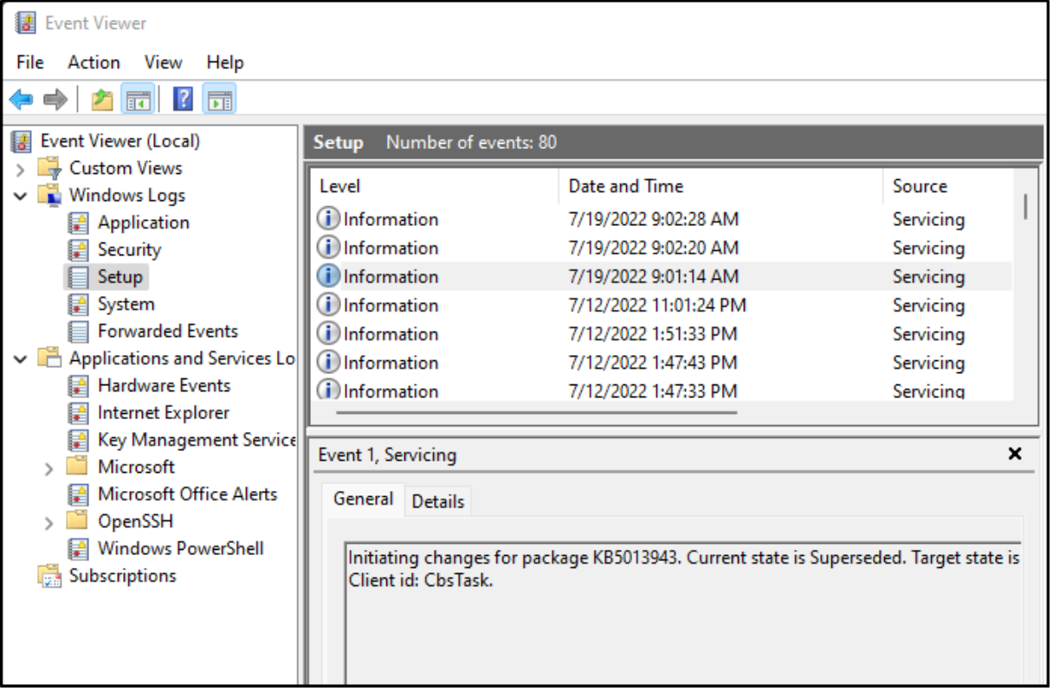This screenshot has height=691, width=1053.
Task: Expand the Microsoft folder node
Action: (x=49, y=468)
